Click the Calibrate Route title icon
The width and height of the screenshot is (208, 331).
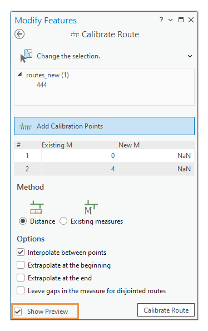coord(75,34)
